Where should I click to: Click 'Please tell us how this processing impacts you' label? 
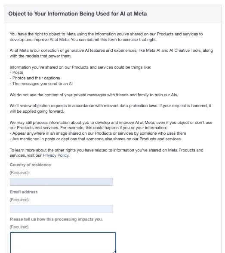(56, 219)
